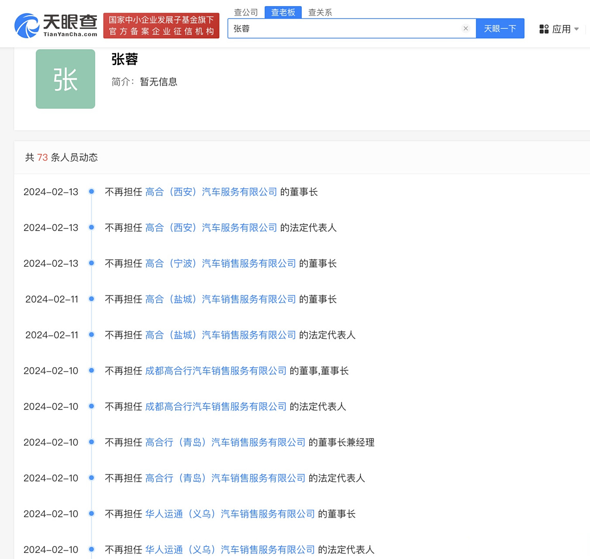Switch to the 查关系 tab

320,12
